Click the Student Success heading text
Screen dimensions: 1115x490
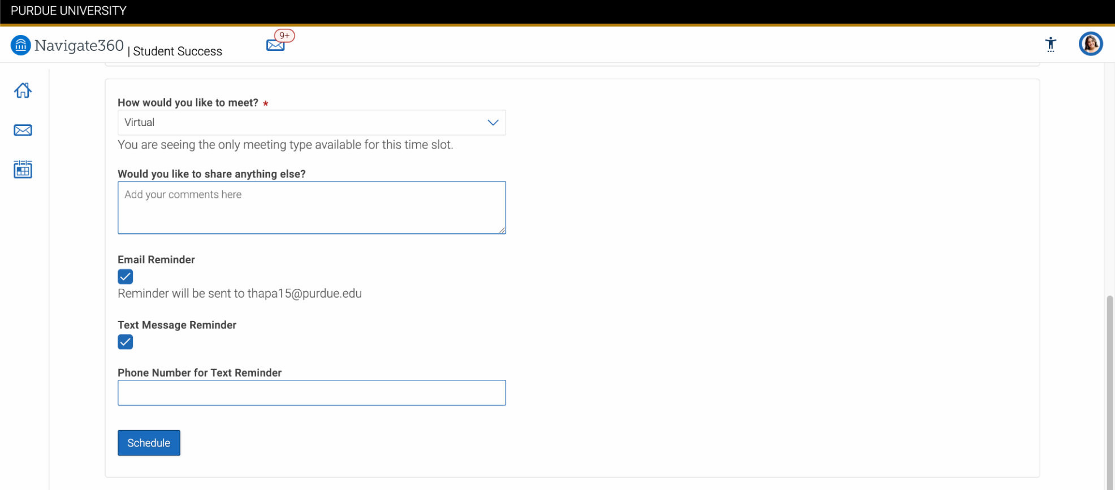tap(178, 51)
